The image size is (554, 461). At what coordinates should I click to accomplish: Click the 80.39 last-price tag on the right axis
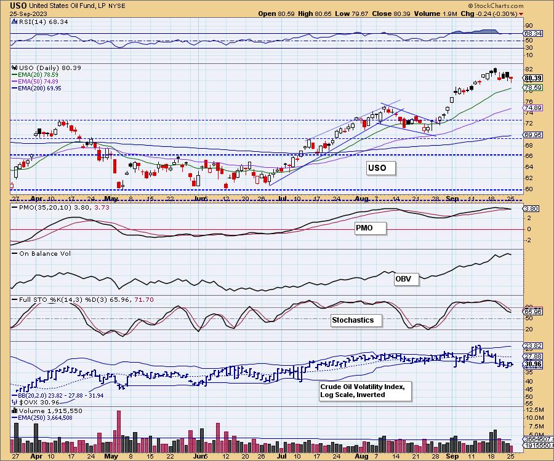(533, 78)
